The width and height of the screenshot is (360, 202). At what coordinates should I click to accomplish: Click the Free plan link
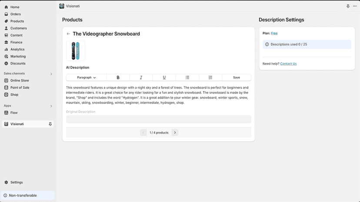[x=274, y=33]
